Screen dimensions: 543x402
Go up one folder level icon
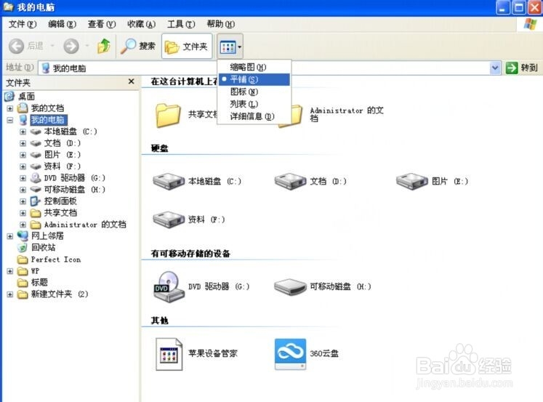(103, 46)
